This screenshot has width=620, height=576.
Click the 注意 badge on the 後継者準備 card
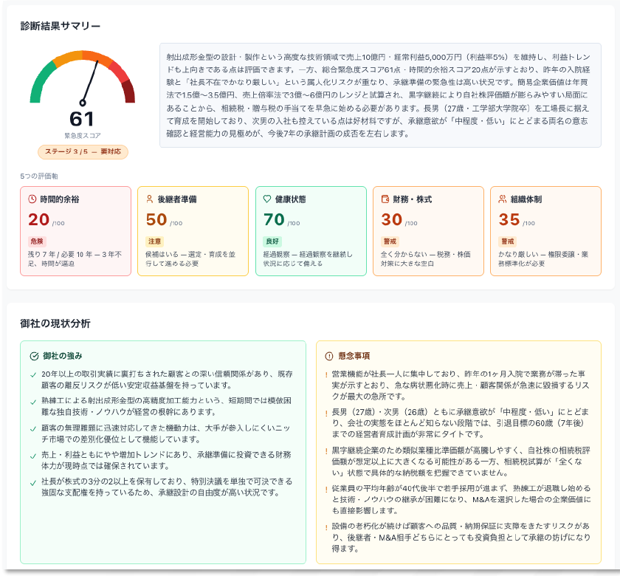(x=154, y=241)
